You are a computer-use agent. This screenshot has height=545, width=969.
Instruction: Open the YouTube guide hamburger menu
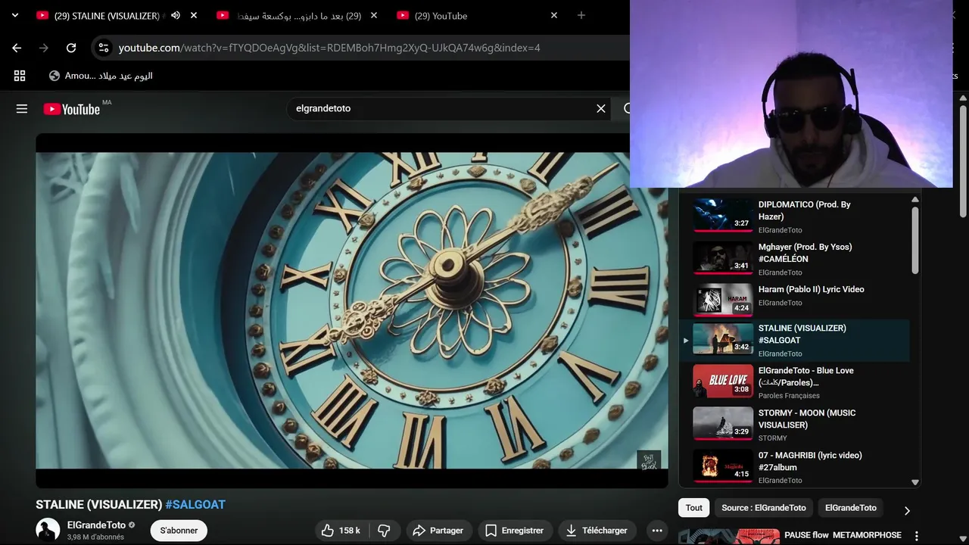pos(22,109)
